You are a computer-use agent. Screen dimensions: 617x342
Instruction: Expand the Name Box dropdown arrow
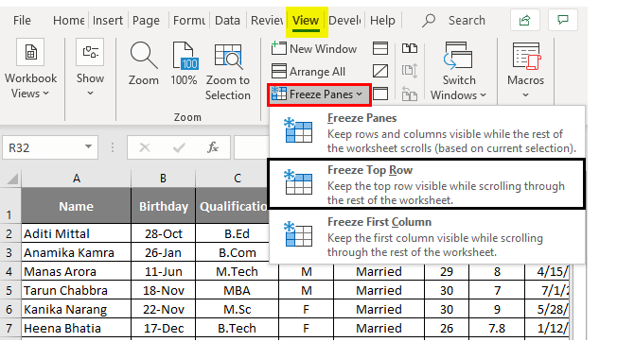[x=88, y=147]
